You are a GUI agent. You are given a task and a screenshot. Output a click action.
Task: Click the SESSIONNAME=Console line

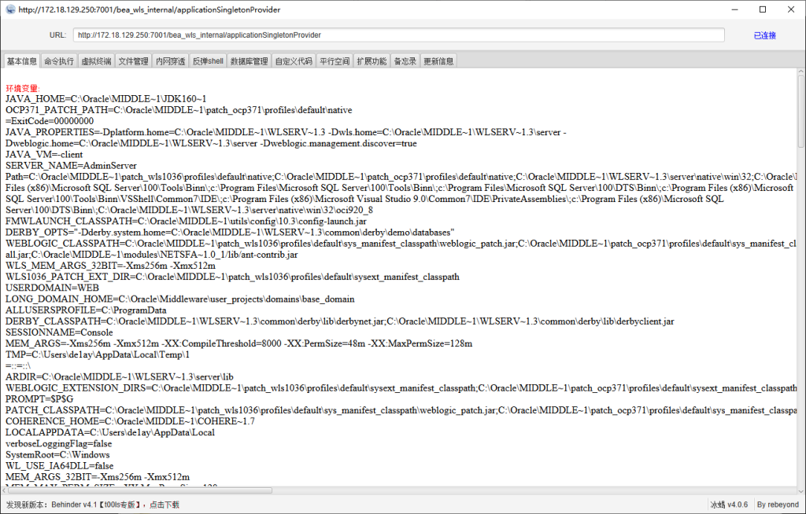[x=59, y=332]
